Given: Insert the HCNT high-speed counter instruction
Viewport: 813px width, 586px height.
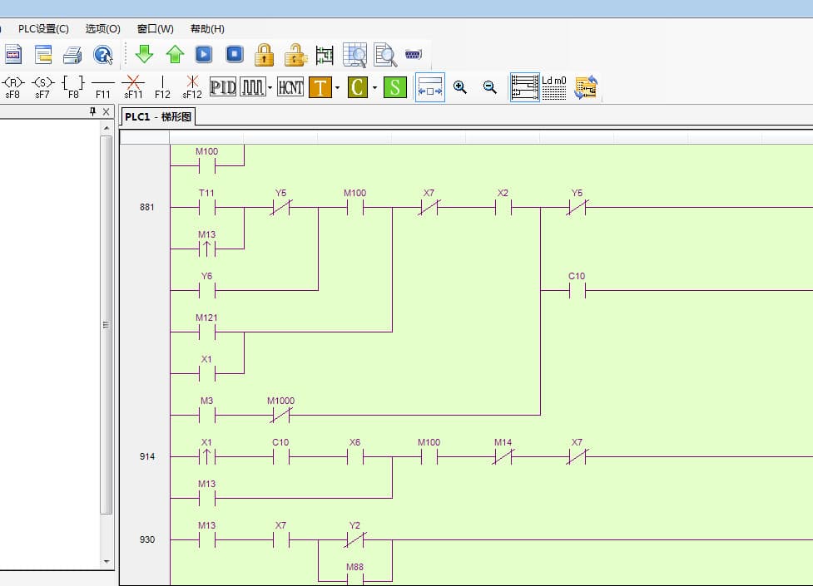Looking at the screenshot, I should coord(290,86).
